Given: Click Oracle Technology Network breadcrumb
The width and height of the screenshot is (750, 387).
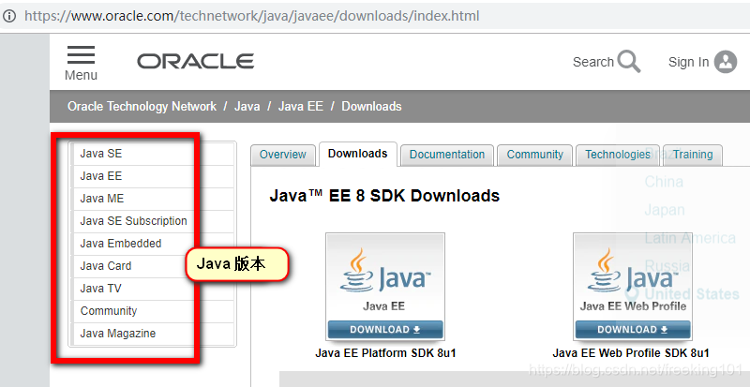Looking at the screenshot, I should pos(142,106).
